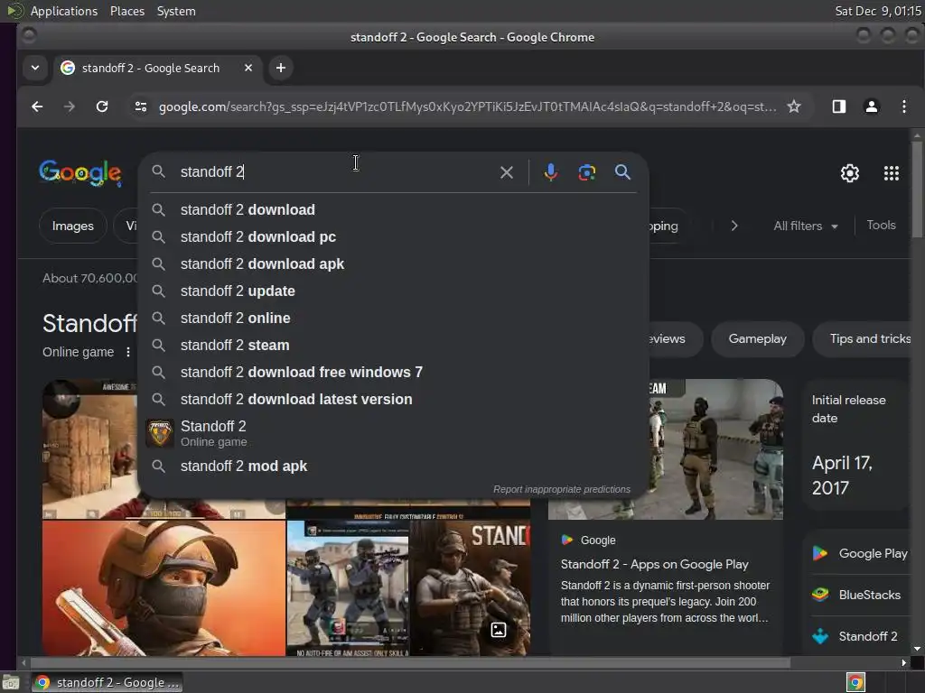Reload the page
The image size is (925, 693).
[x=102, y=106]
